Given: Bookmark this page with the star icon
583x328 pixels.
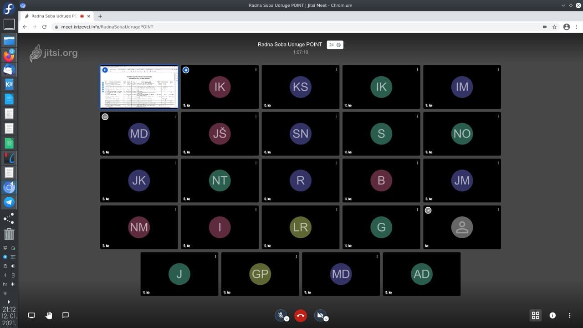Looking at the screenshot, I should [x=554, y=27].
